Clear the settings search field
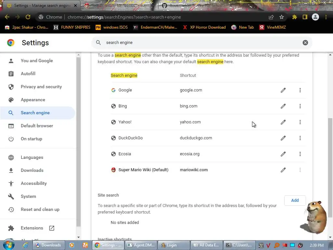 pyautogui.click(x=305, y=43)
